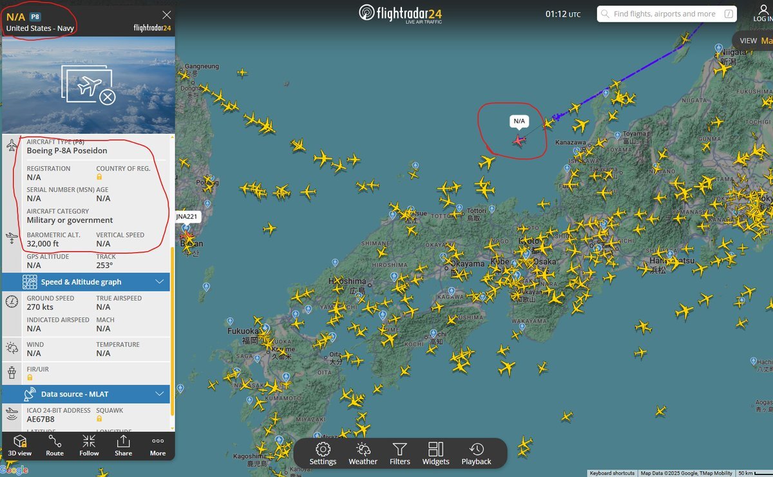Screen dimensions: 773x477
Task: Open the Filters panel
Action: [400, 453]
